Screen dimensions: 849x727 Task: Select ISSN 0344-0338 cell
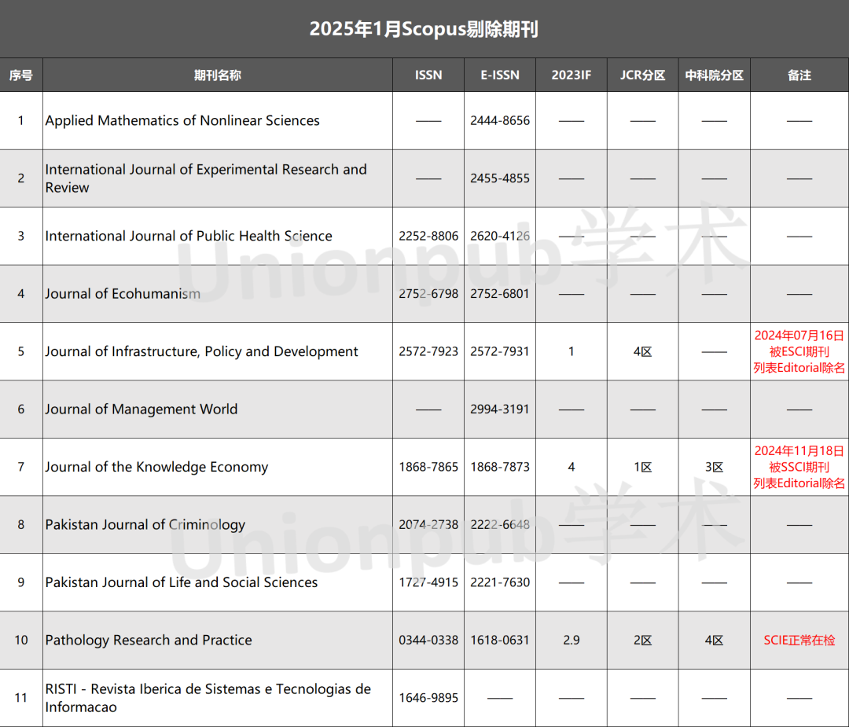point(428,640)
